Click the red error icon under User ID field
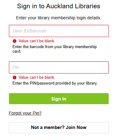 tap(14, 41)
